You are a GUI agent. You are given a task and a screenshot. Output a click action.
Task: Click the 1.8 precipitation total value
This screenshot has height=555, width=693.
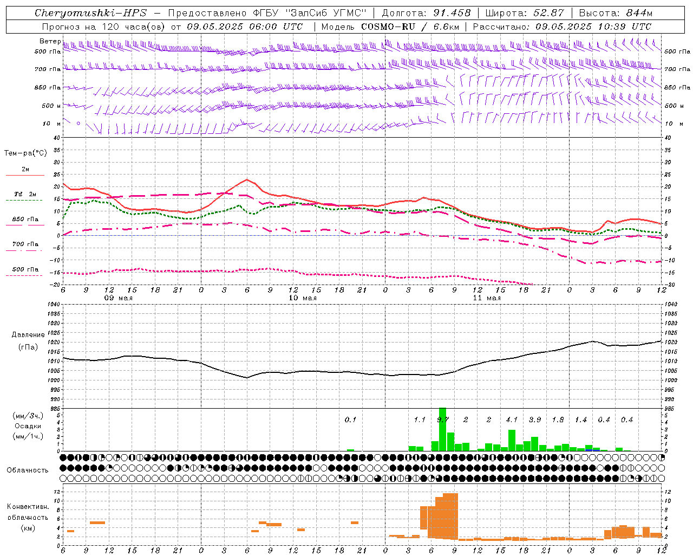(x=558, y=420)
